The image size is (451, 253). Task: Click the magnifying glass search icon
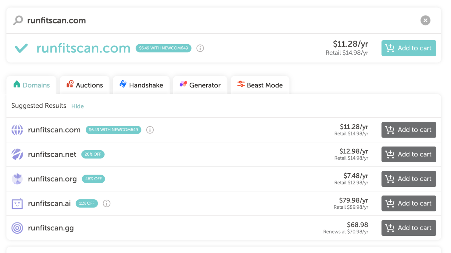(x=18, y=20)
